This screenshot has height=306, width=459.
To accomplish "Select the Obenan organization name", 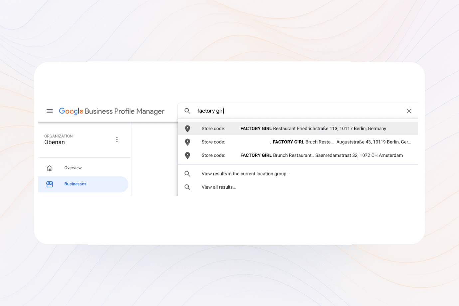I will pyautogui.click(x=55, y=142).
